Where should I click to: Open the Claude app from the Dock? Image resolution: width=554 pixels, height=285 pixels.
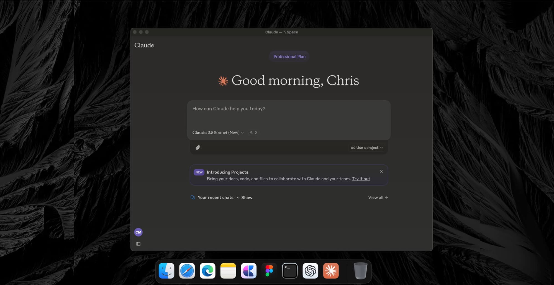click(x=331, y=271)
